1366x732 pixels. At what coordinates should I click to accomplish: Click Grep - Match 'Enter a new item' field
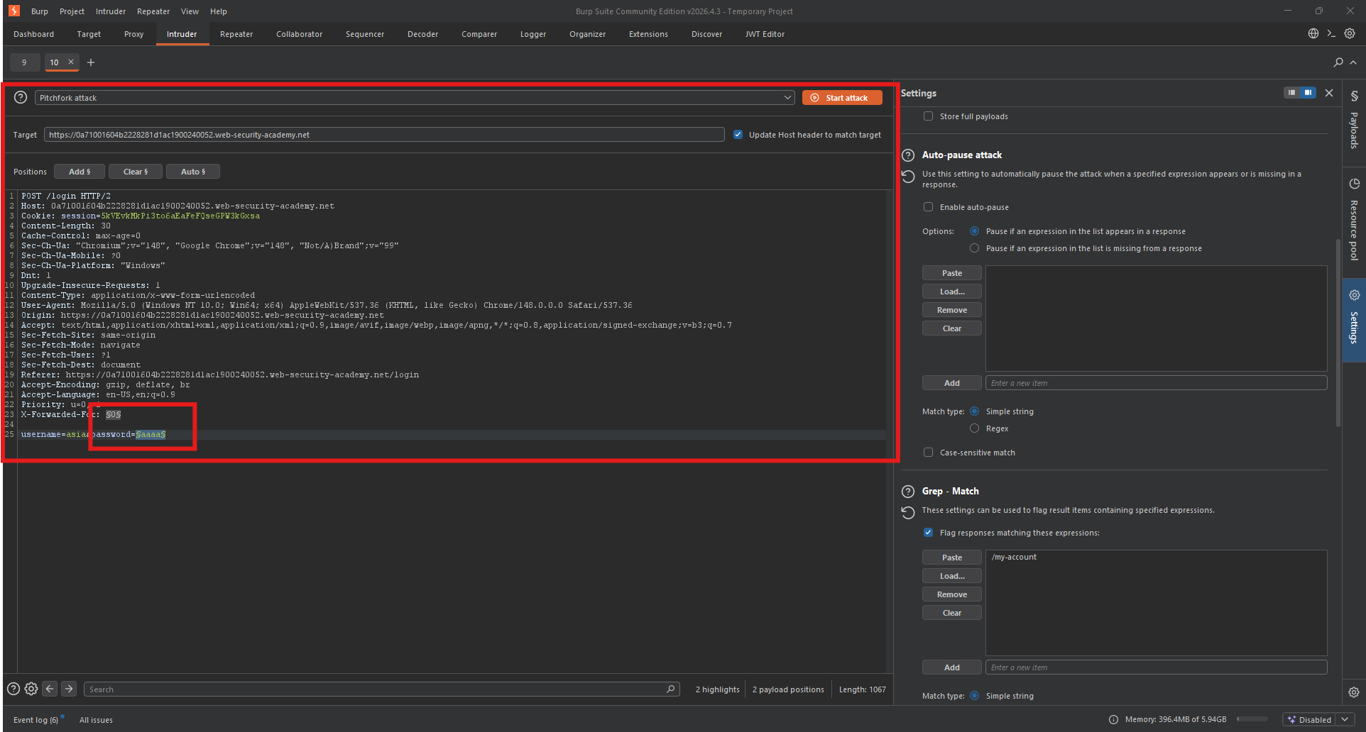[x=1156, y=667]
